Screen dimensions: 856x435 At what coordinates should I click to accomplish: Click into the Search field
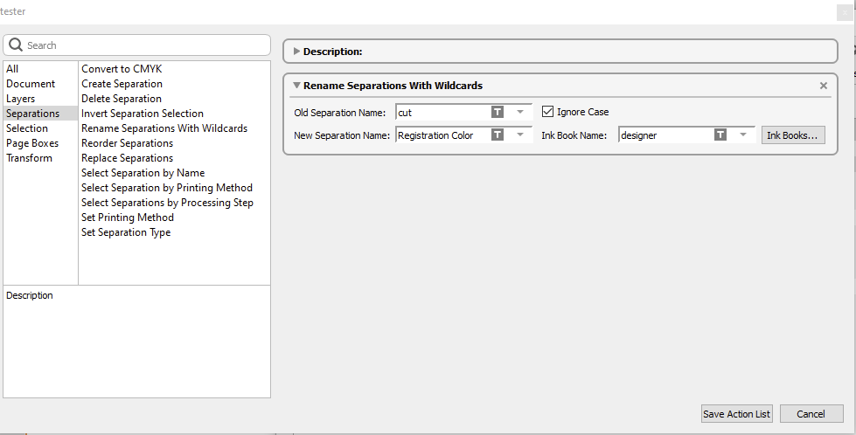144,45
